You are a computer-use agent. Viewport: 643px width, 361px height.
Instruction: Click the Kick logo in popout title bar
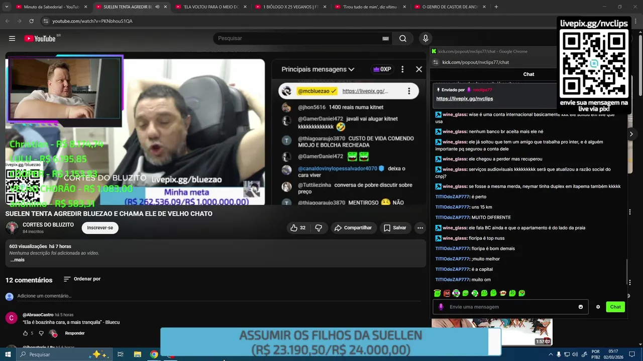[x=434, y=51]
